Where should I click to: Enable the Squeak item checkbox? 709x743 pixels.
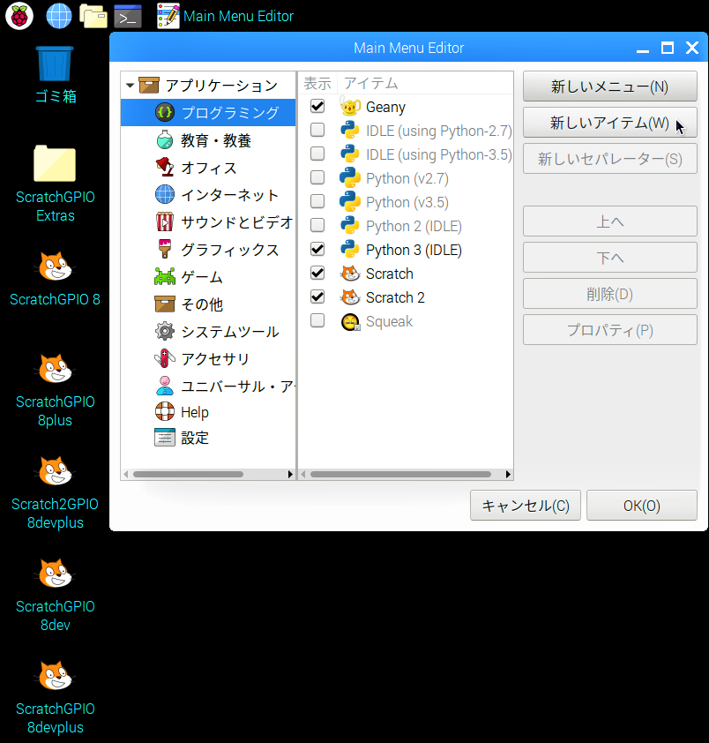pos(317,321)
